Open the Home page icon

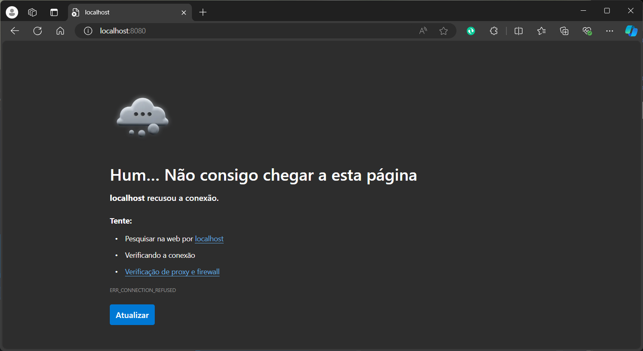point(60,31)
